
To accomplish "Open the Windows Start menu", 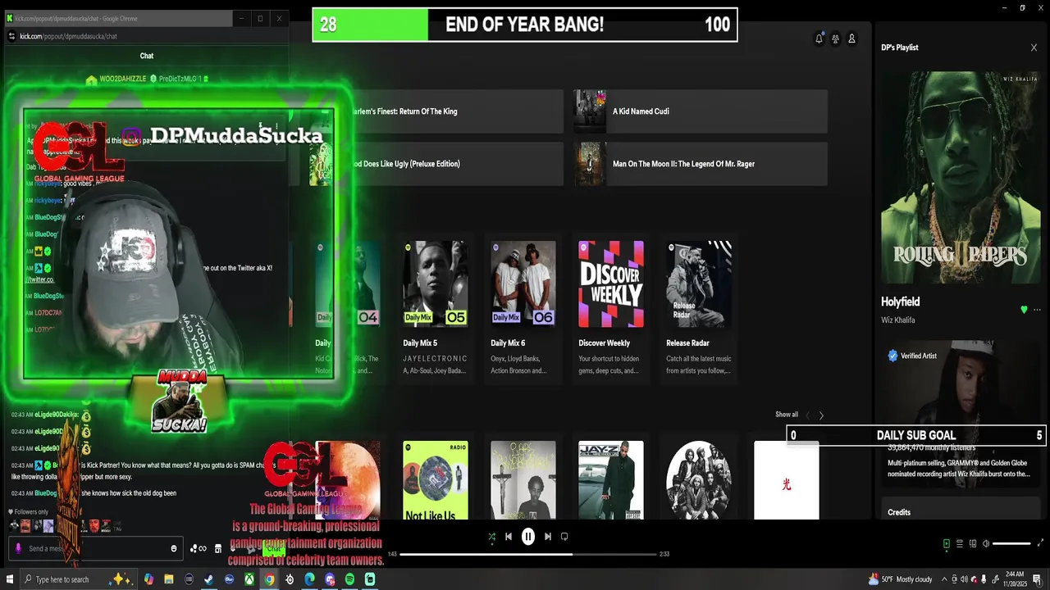I will pos(11,579).
